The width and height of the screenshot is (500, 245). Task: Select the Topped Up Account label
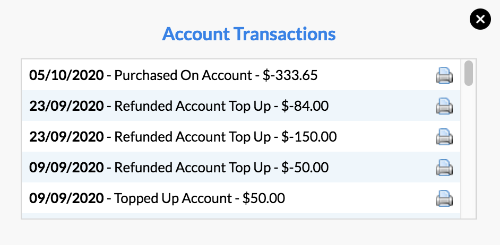[173, 198]
